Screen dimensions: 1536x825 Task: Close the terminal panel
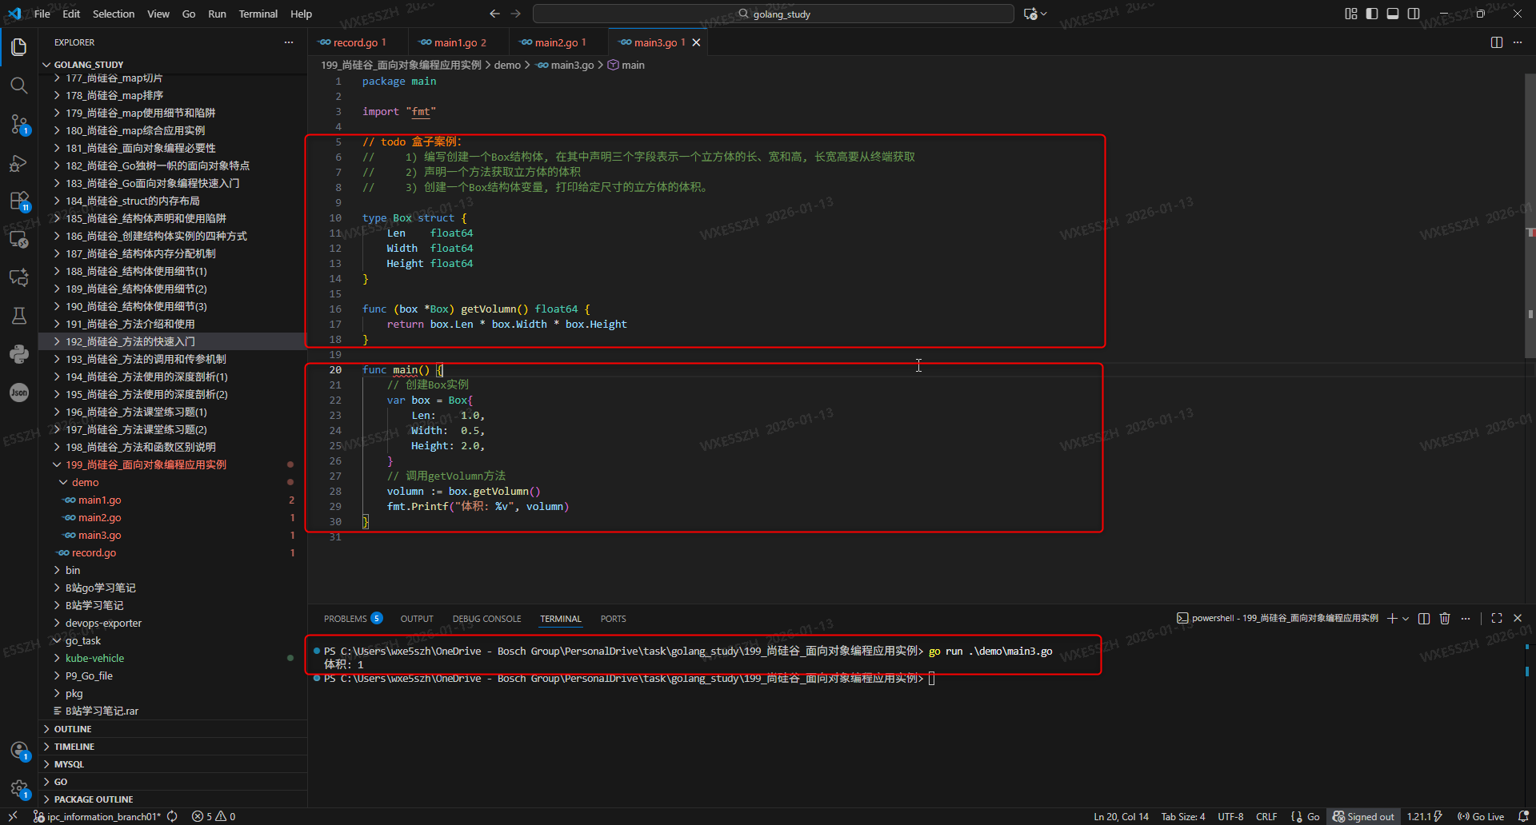point(1518,618)
